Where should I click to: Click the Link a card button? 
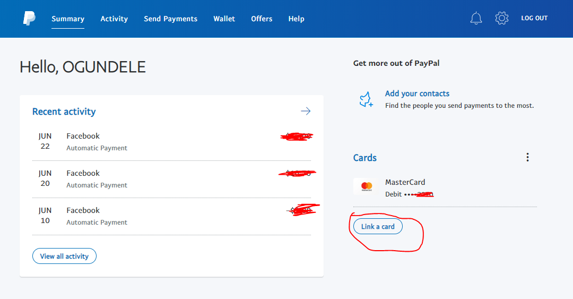(378, 227)
